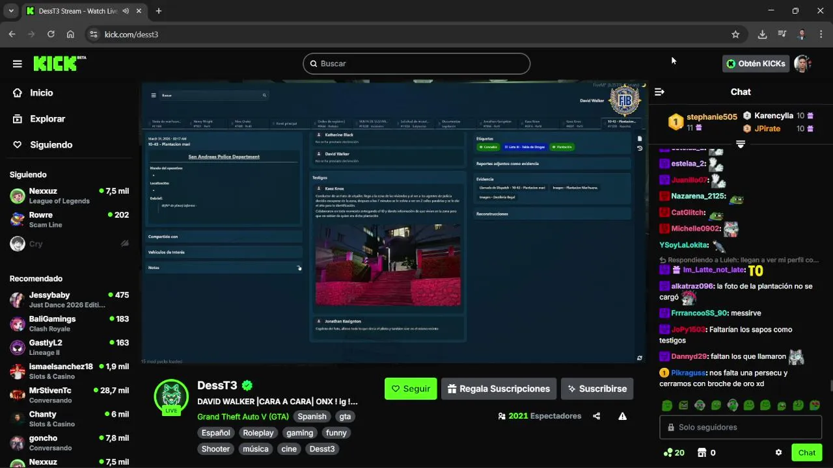This screenshot has width=833, height=468.
Task: Select the Shooter tag
Action: click(x=215, y=449)
